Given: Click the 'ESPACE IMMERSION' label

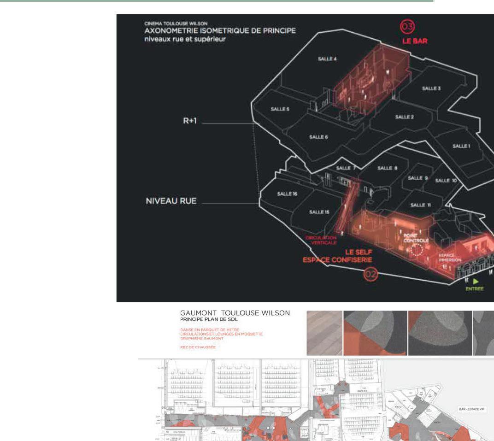Looking at the screenshot, I should (450, 258).
